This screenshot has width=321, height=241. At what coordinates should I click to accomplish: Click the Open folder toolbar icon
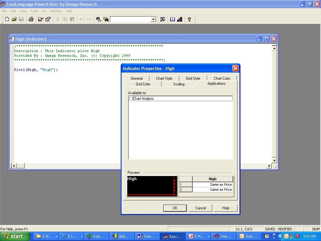14,19
